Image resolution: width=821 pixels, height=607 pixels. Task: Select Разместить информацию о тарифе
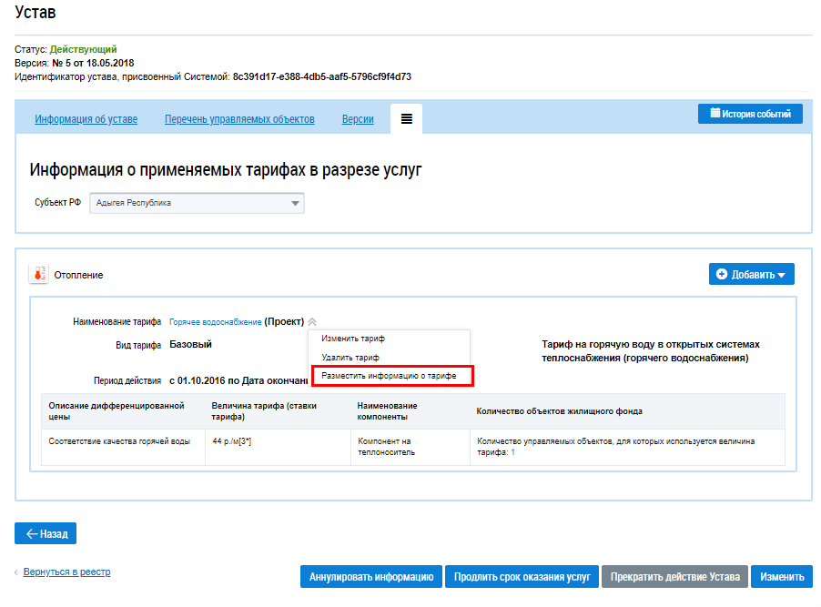(x=389, y=376)
